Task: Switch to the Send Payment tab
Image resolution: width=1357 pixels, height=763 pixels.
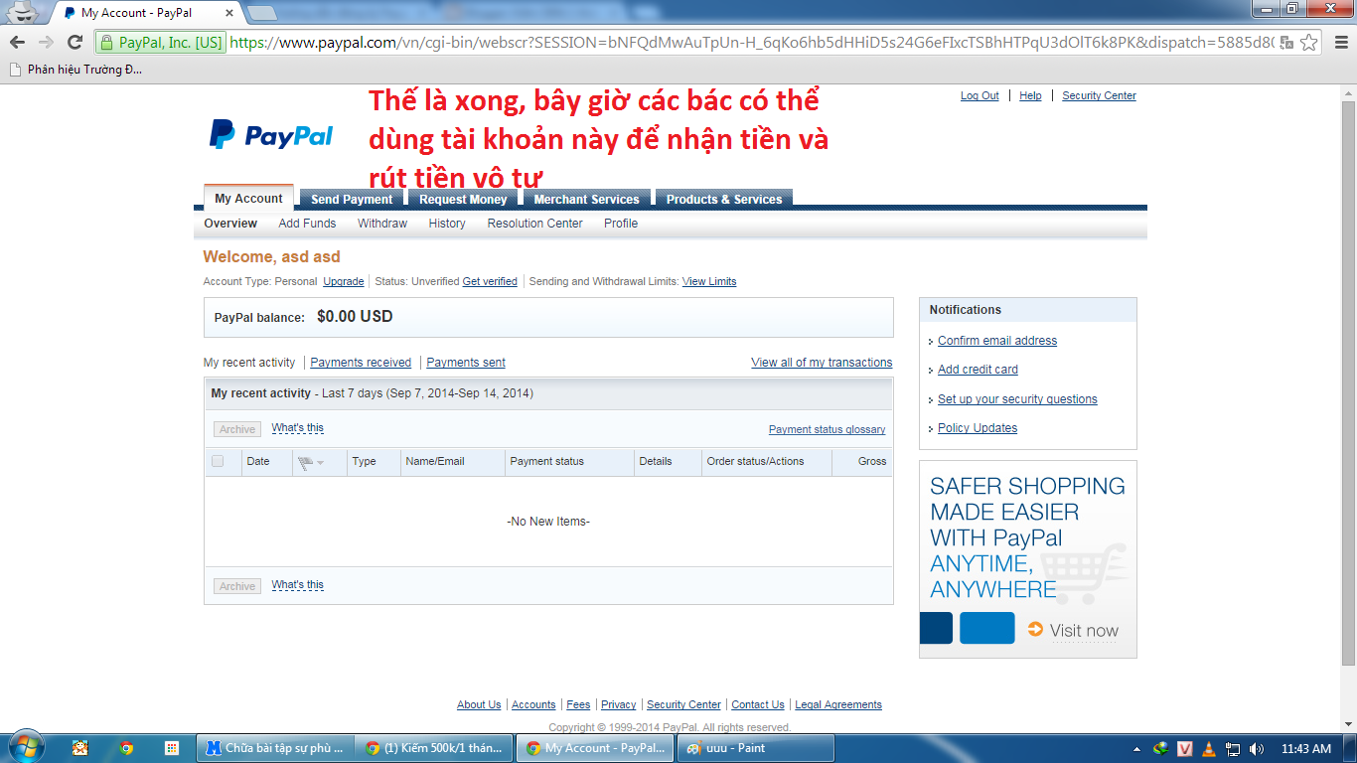Action: pyautogui.click(x=352, y=199)
